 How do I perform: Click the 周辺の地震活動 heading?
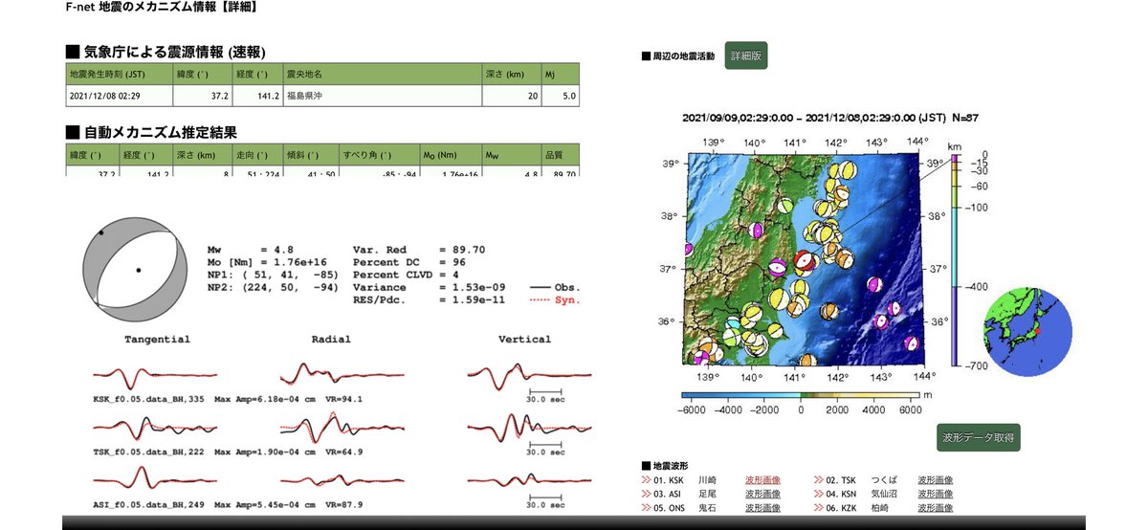tap(678, 56)
